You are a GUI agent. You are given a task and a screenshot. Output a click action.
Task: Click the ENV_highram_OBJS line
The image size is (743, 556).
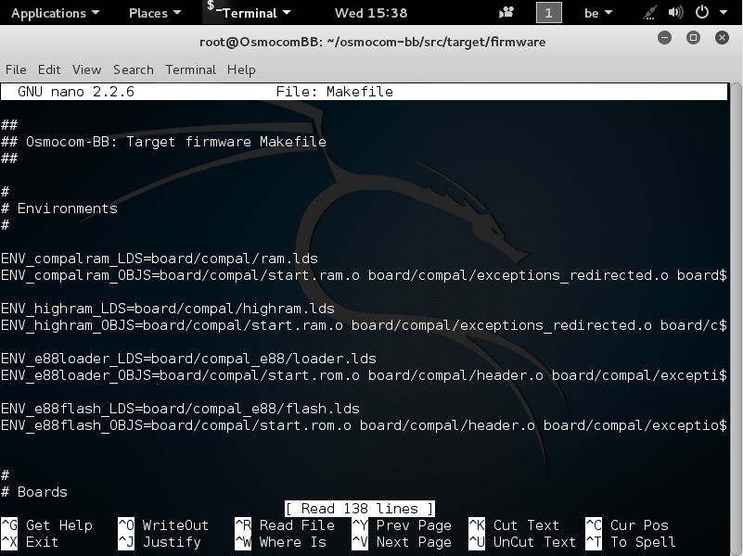pyautogui.click(x=364, y=325)
